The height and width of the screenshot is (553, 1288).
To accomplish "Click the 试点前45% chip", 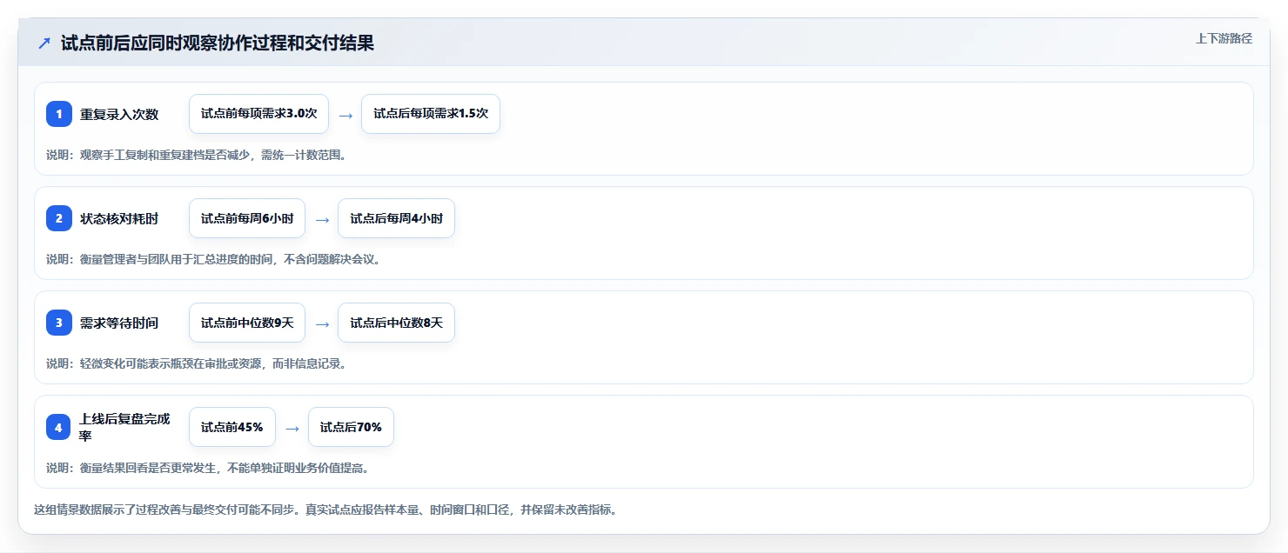I will click(232, 427).
